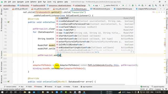
Task: Open Event Log from status bar
Action: tap(145, 87)
